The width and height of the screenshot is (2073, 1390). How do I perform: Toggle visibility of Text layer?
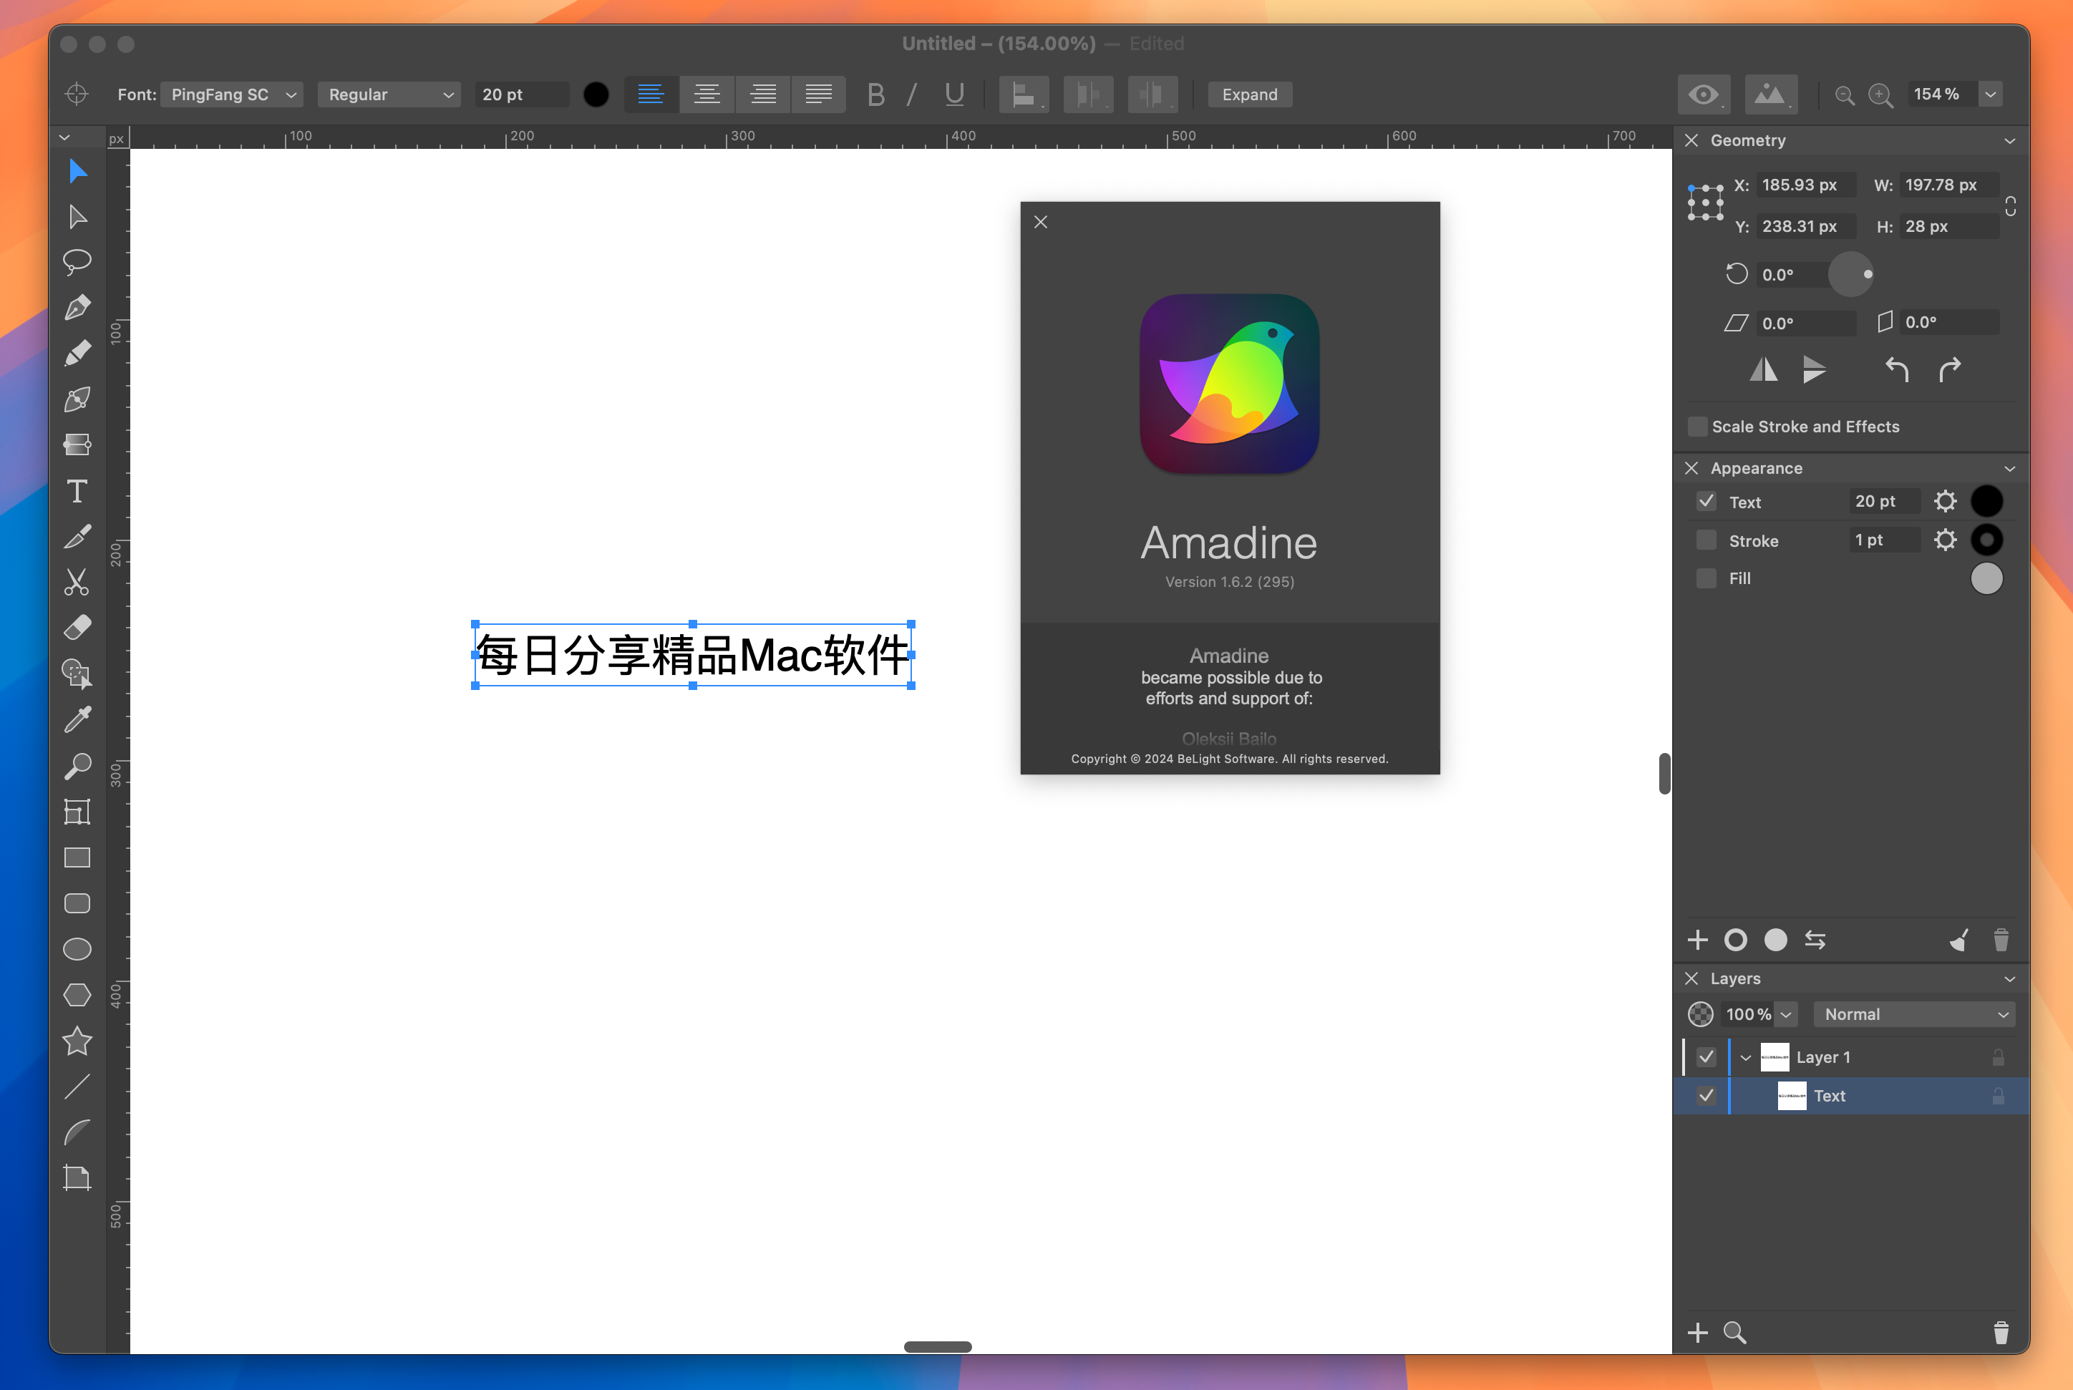pos(1705,1095)
